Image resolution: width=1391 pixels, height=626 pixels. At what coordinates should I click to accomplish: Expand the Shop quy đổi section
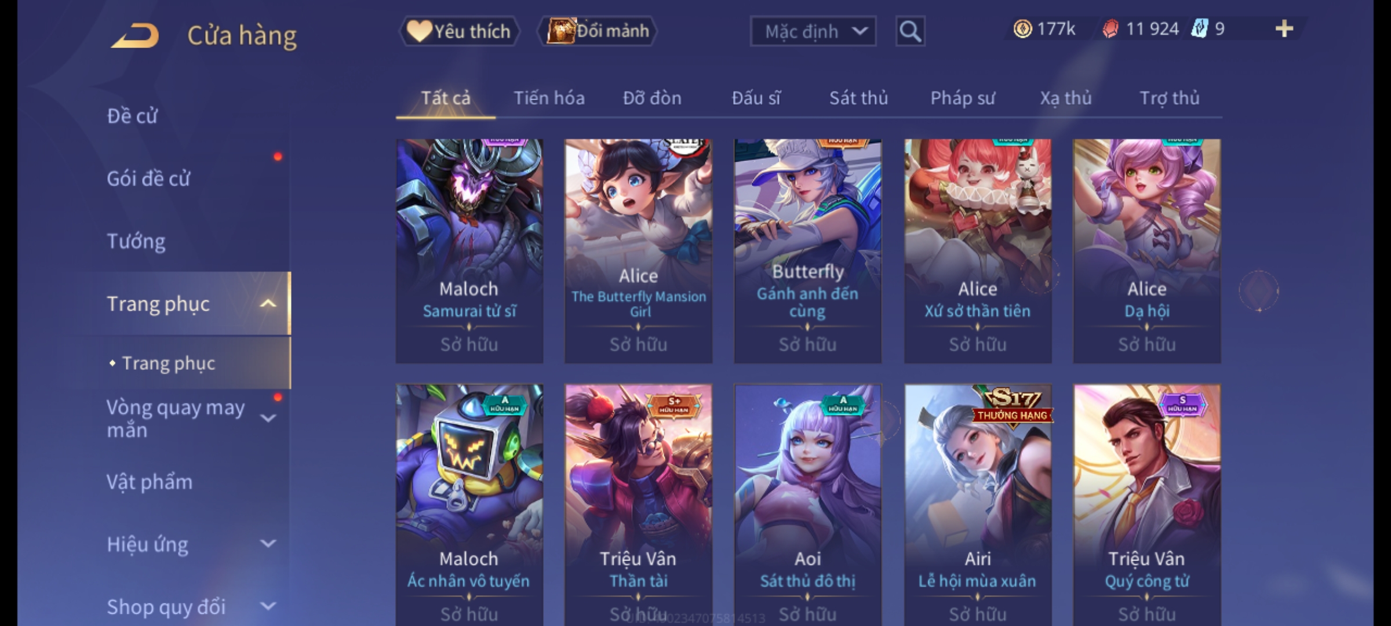268,606
